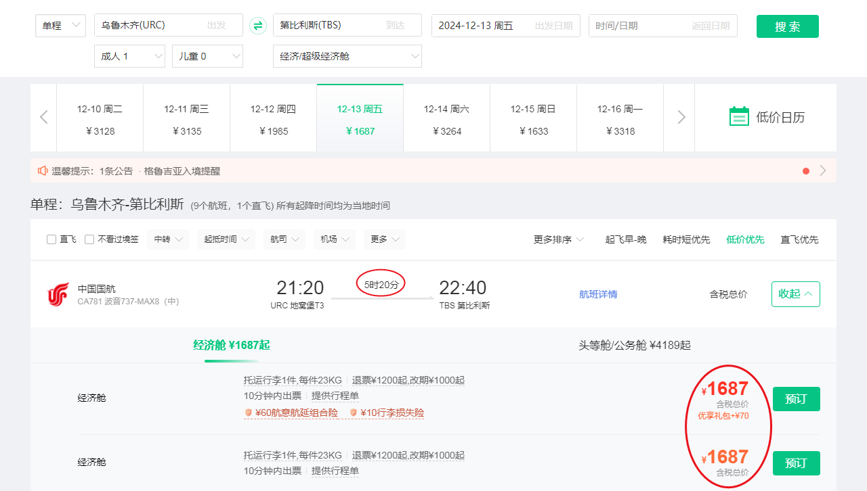Collapse the flight details with 收起
Screen dimensions: 867x491
795,294
